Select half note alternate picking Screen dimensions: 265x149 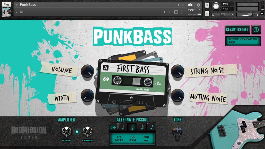123,127
